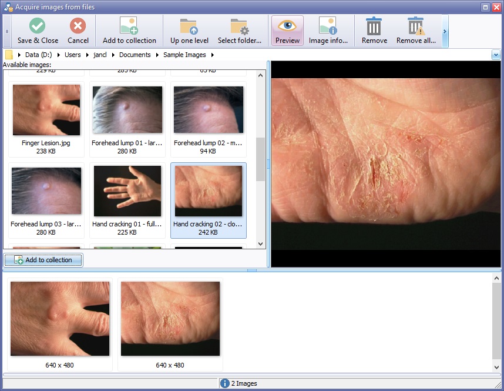Click Add to collection toolbar icon
The width and height of the screenshot is (504, 391).
(129, 26)
